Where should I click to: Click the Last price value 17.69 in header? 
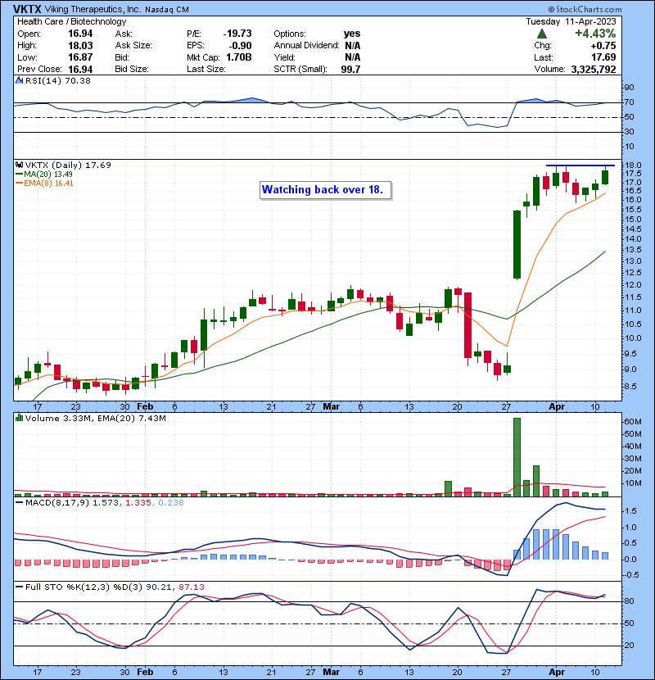(603, 57)
